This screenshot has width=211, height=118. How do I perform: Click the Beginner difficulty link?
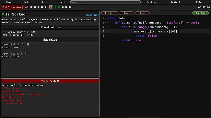click(x=92, y=15)
